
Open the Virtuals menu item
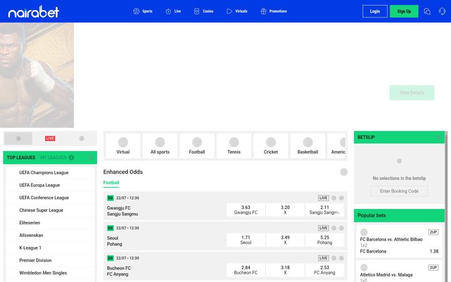[237, 11]
